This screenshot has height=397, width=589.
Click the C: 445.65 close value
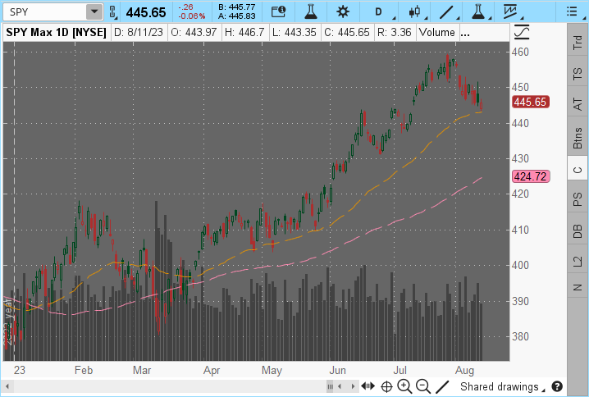pos(347,33)
